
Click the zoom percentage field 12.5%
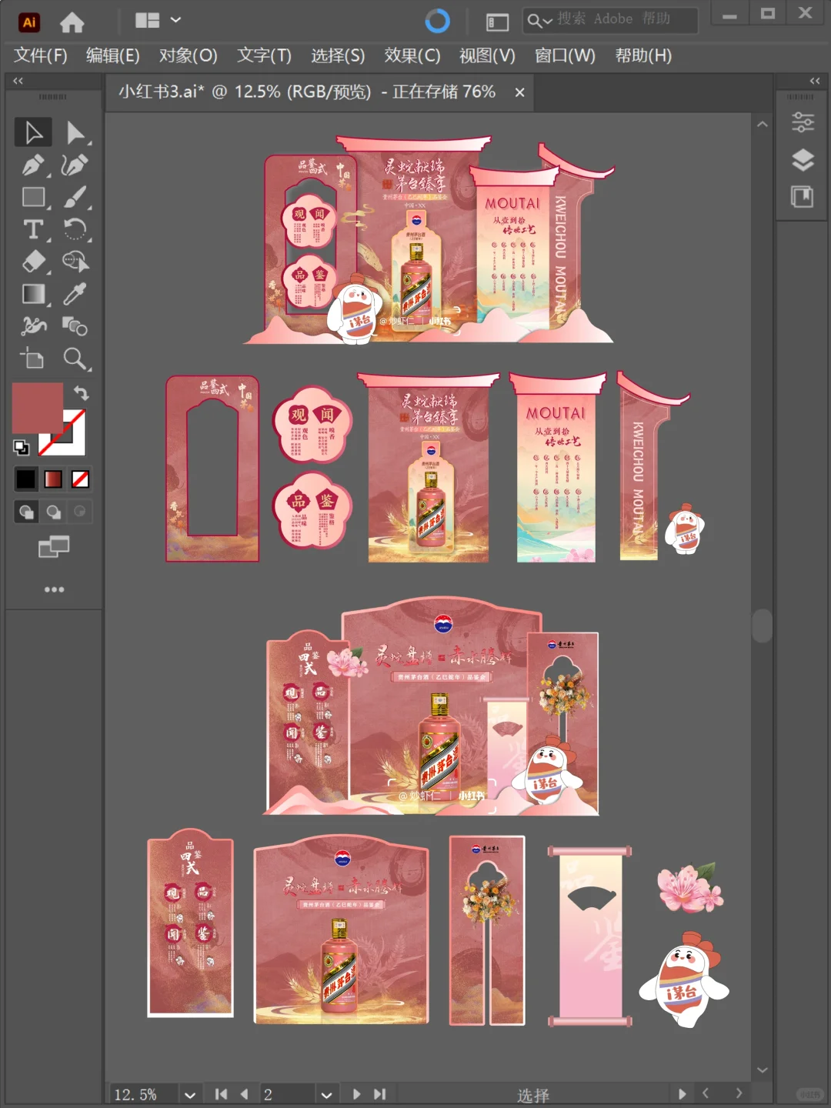tap(144, 1094)
